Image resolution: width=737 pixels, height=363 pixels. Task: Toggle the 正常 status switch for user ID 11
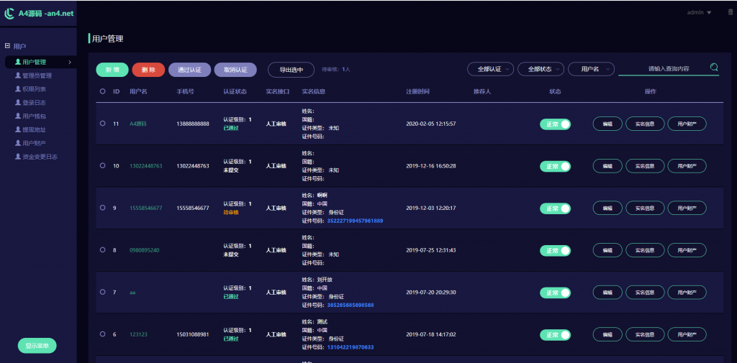(x=555, y=124)
